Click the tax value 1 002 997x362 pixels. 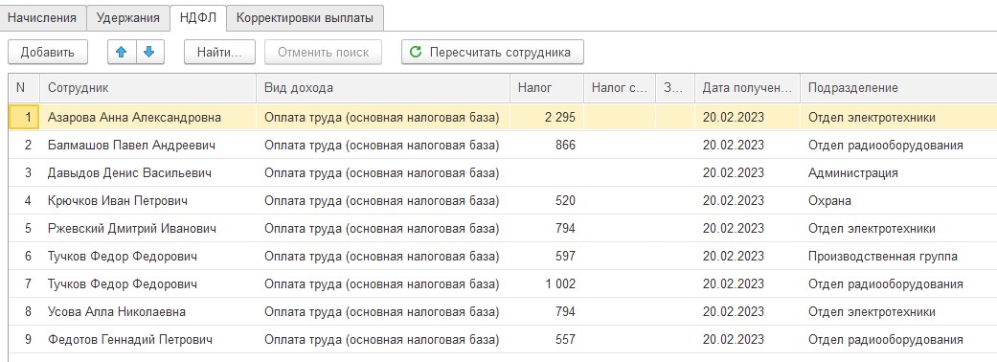560,283
